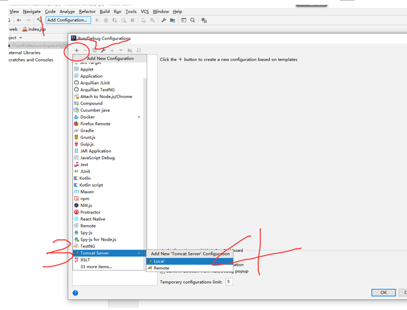The height and width of the screenshot is (310, 407).
Task: Select Applet in the configuration list
Action: tap(110, 69)
